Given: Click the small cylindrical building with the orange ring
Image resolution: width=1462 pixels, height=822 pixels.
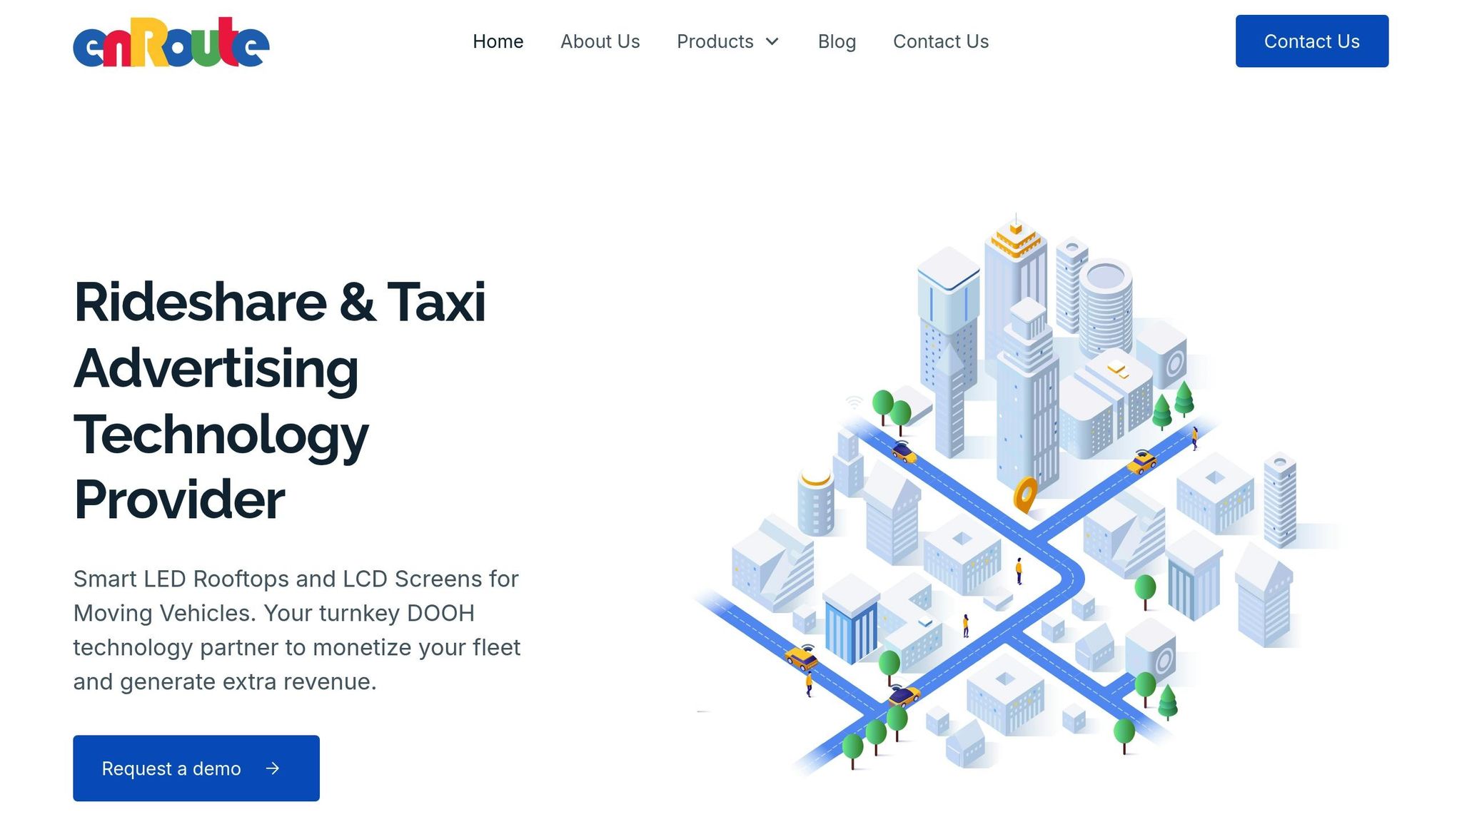Looking at the screenshot, I should tap(815, 502).
